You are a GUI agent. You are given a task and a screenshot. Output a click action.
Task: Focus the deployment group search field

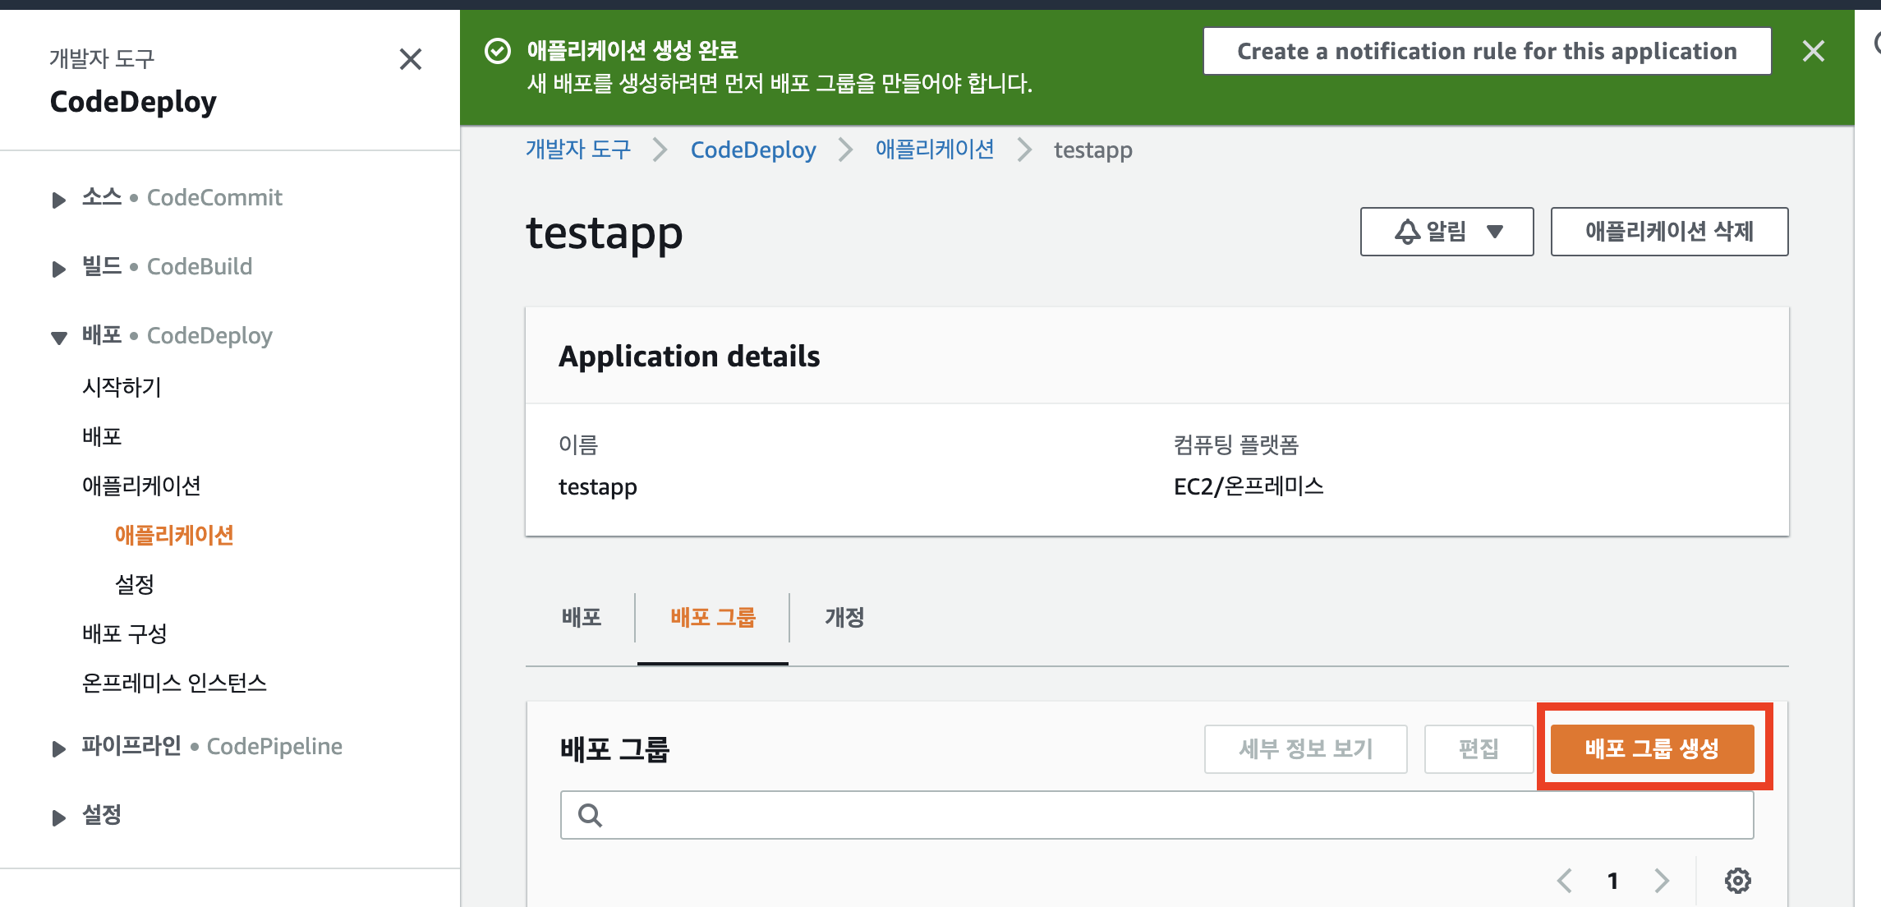[1157, 815]
